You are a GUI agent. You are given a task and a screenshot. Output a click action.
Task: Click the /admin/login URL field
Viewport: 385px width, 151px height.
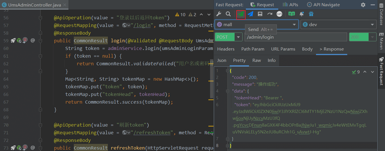pos(295,37)
